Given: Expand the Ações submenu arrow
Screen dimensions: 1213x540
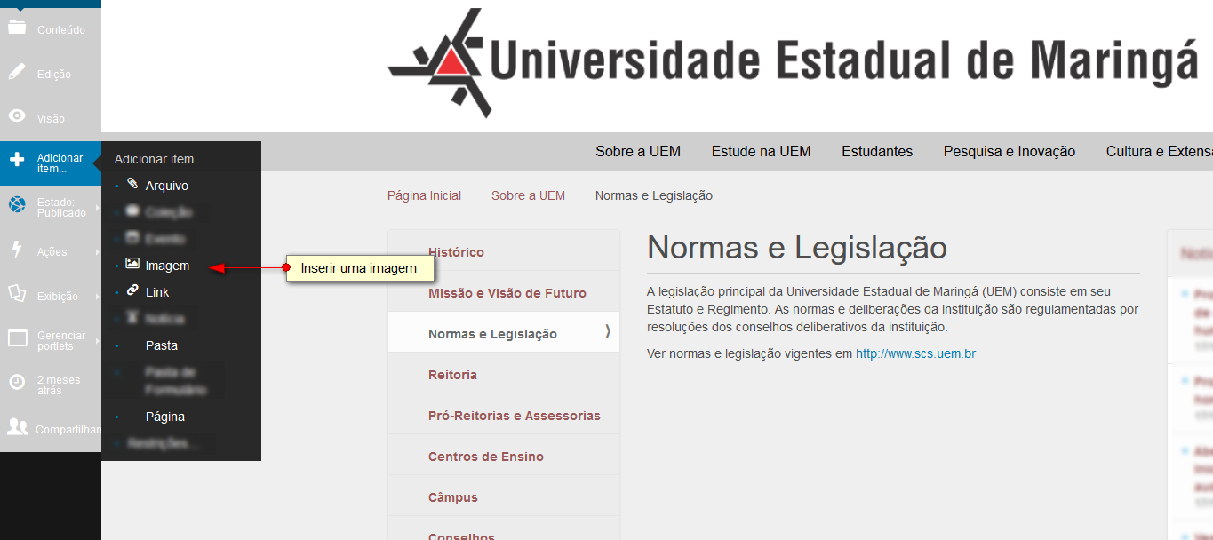Looking at the screenshot, I should [x=97, y=251].
